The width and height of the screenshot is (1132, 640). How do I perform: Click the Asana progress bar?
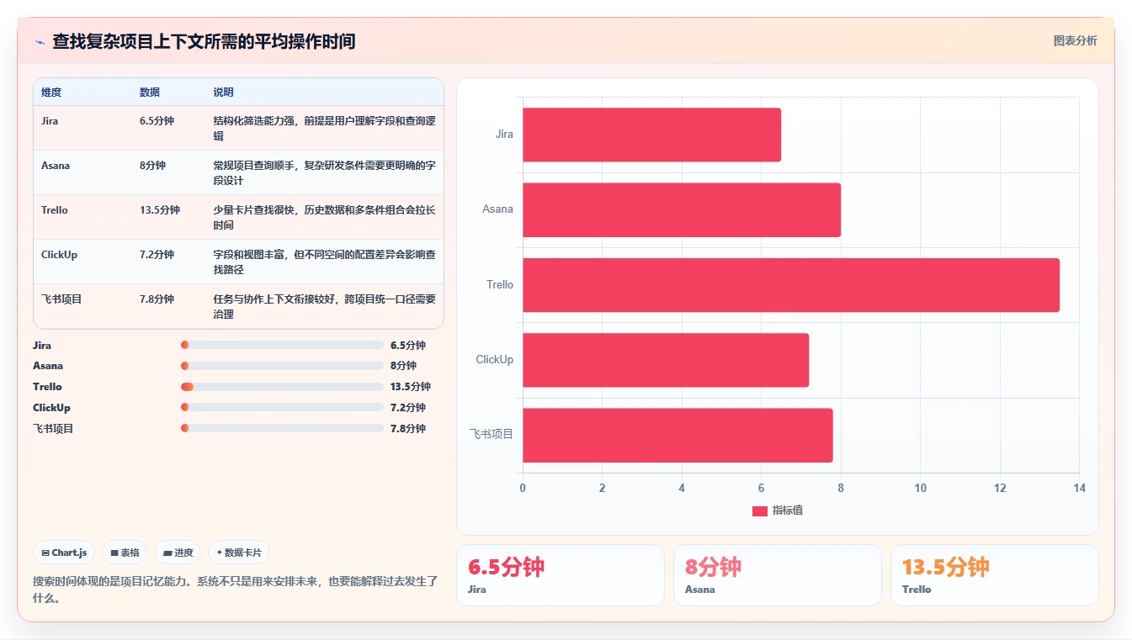282,366
